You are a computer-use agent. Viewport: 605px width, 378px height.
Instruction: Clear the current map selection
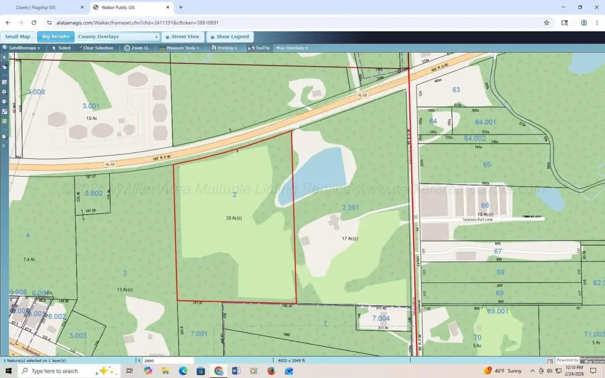[x=95, y=48]
